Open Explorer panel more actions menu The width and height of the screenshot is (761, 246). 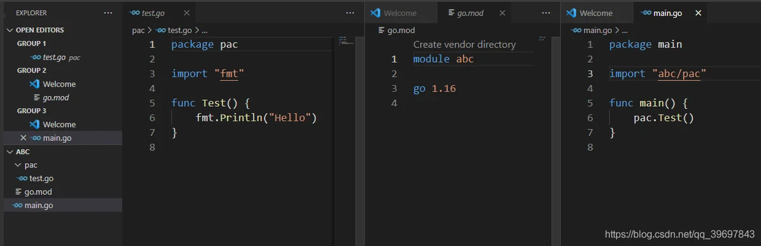pos(108,13)
